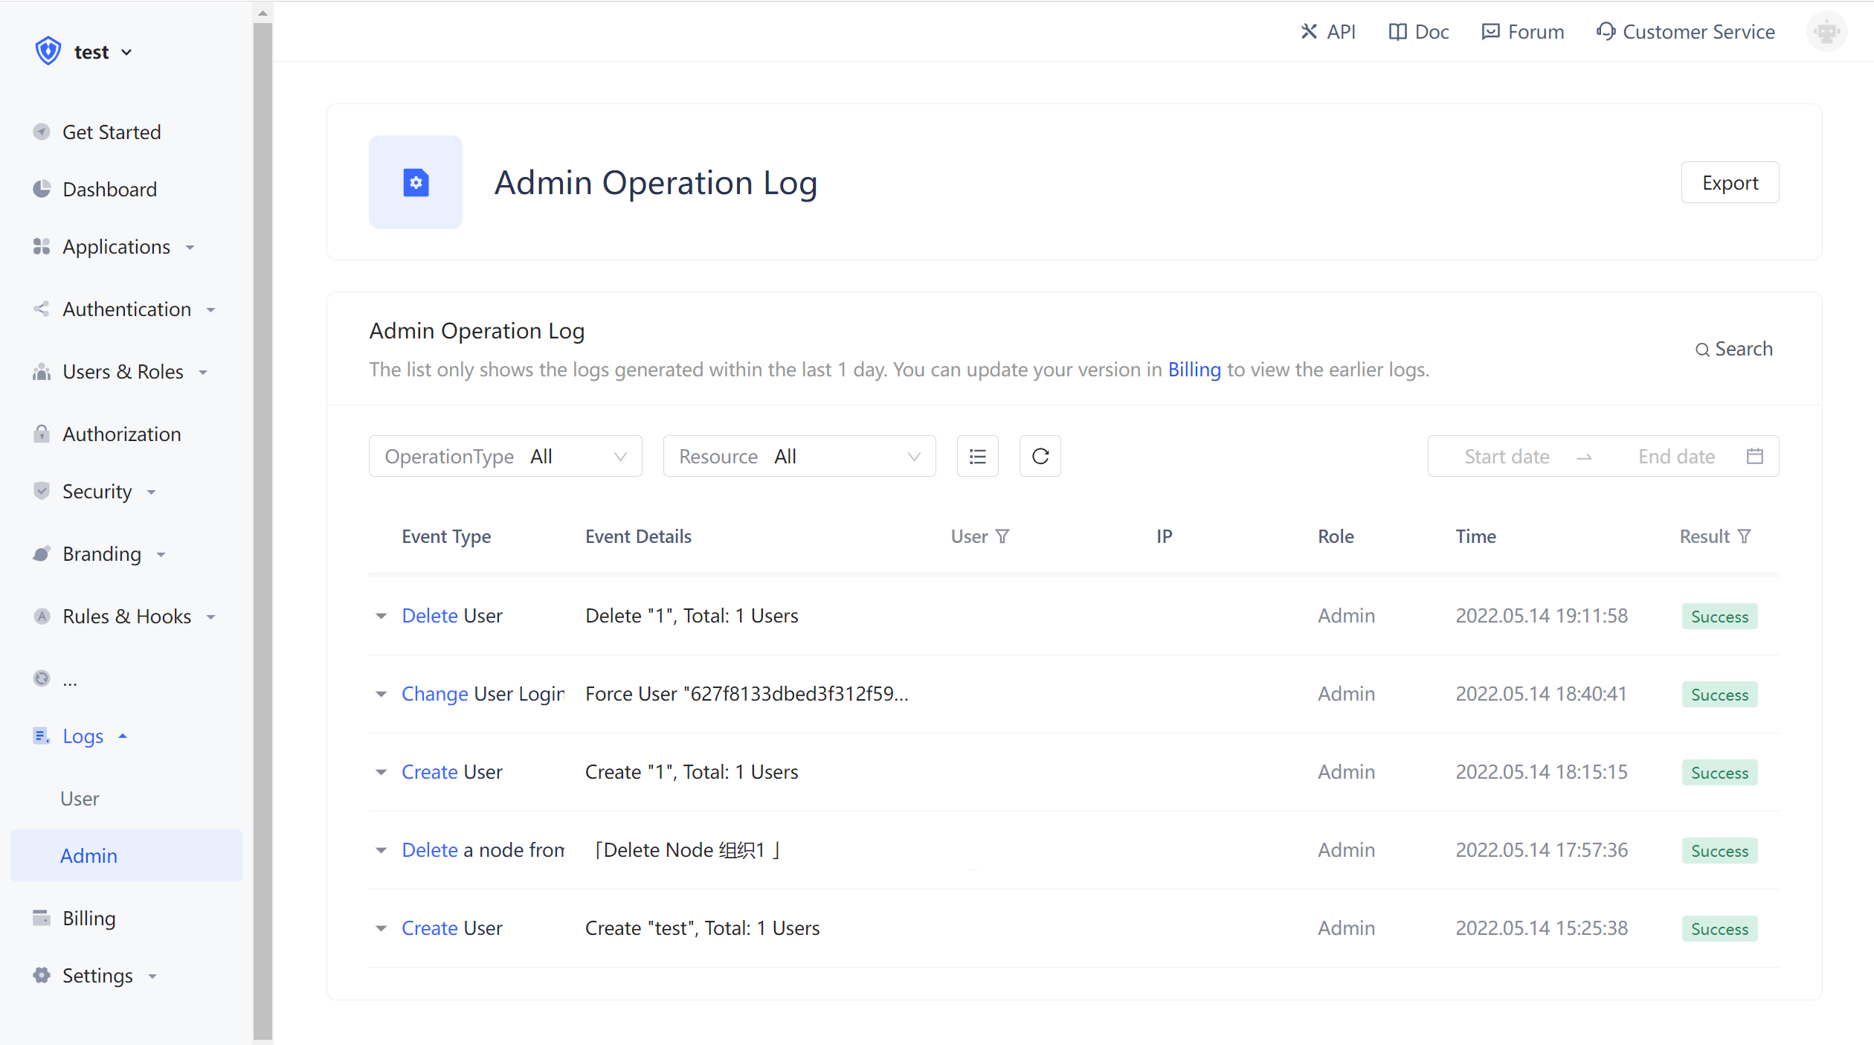The height and width of the screenshot is (1045, 1874).
Task: Click the Result column filter icon
Action: pyautogui.click(x=1745, y=536)
